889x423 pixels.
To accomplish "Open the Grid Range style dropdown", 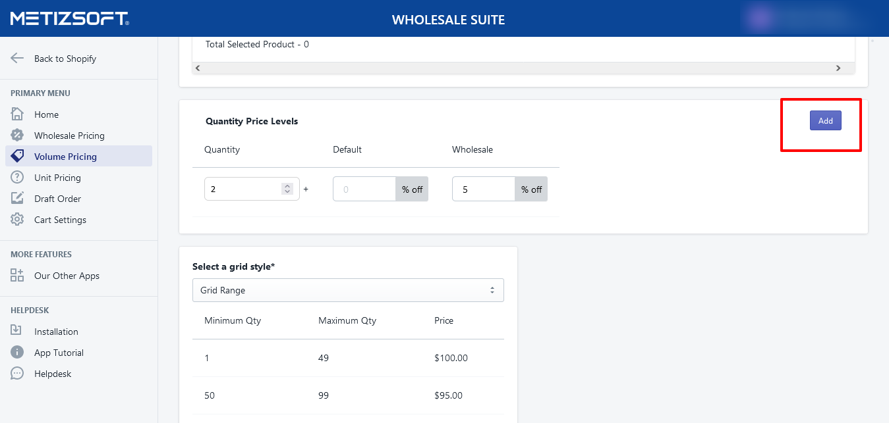I will (348, 290).
